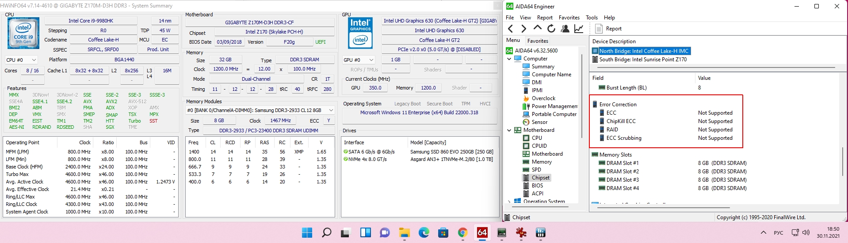
Task: Select SPD tree item
Action: (532, 170)
